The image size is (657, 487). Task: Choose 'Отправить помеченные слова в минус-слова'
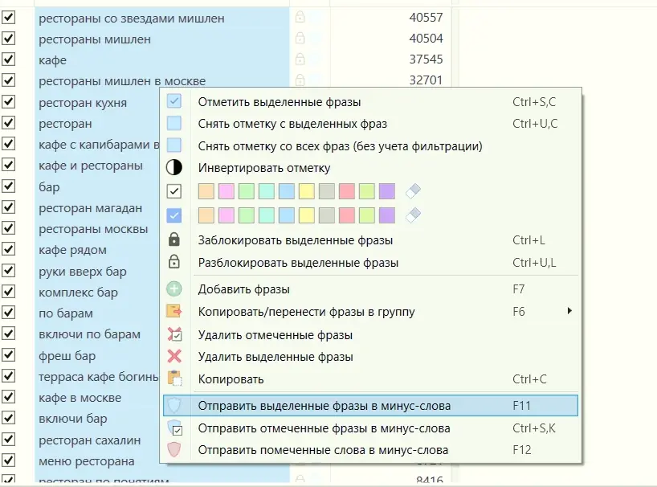370,450
